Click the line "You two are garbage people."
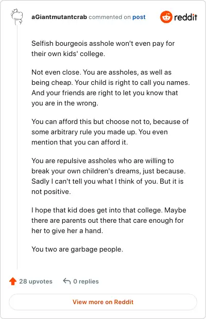This screenshot has height=319, width=206. click(77, 249)
